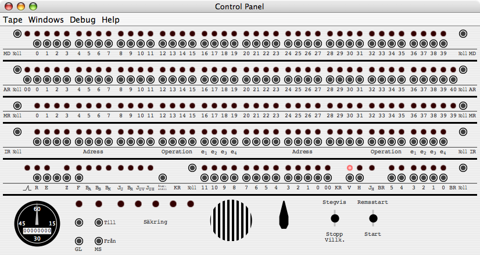The image size is (480, 255).
Task: Push the left IR Noll clear button
Action: coord(17,132)
